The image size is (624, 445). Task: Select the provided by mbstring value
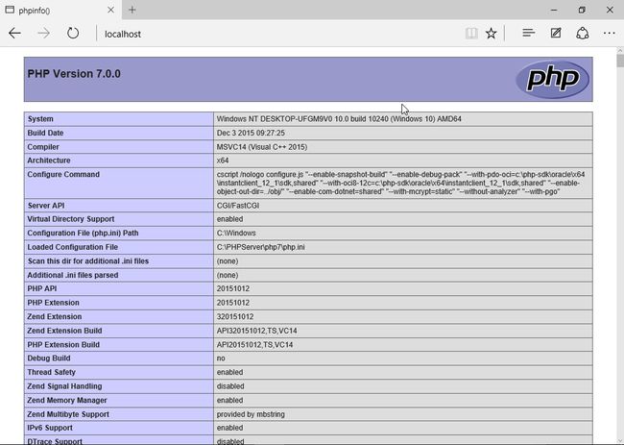251,414
